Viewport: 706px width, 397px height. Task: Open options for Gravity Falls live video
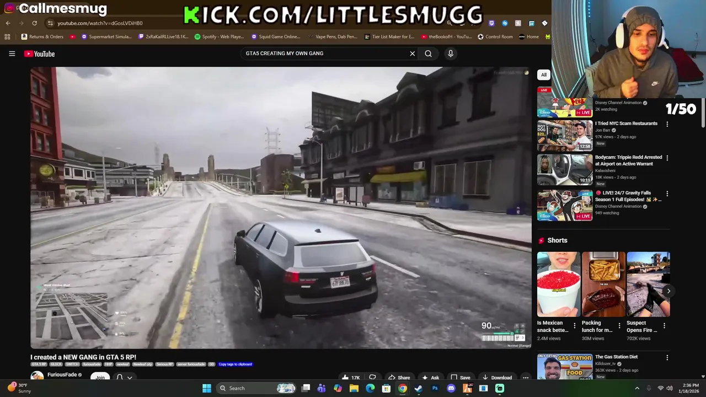click(667, 194)
